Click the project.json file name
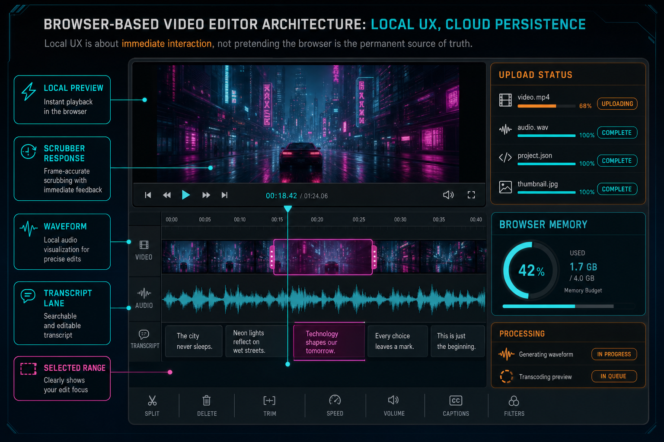The image size is (664, 442). coord(535,155)
